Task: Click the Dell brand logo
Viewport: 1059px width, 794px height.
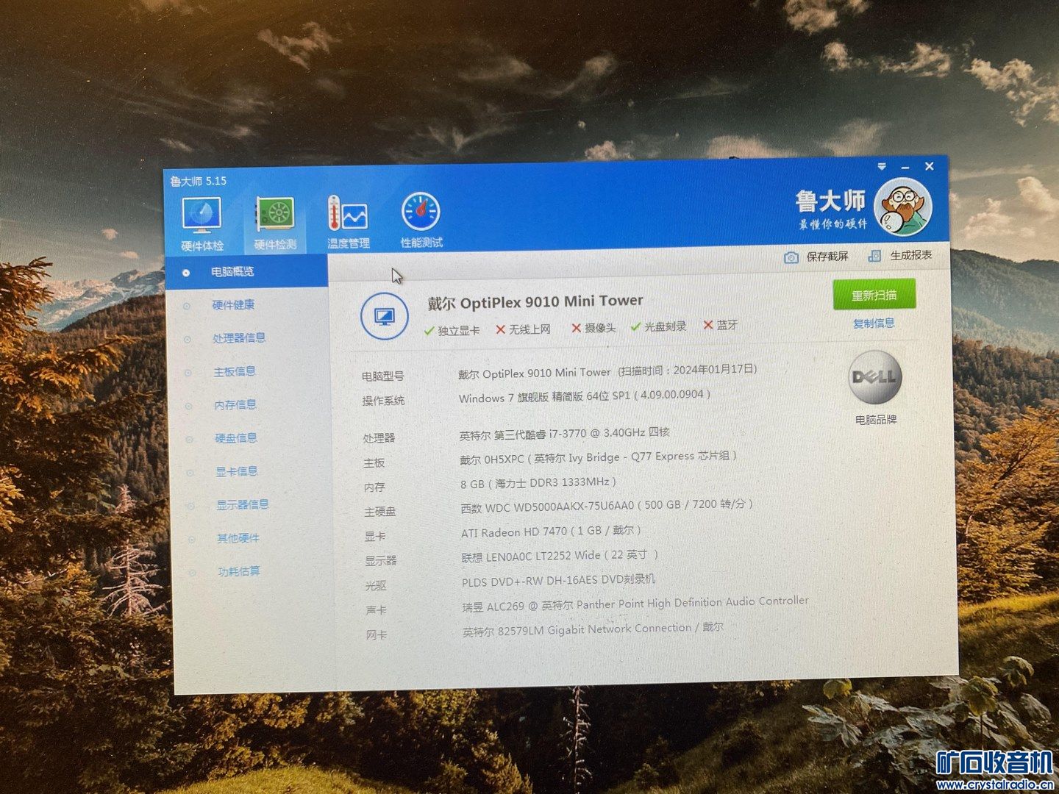Action: coord(874,378)
